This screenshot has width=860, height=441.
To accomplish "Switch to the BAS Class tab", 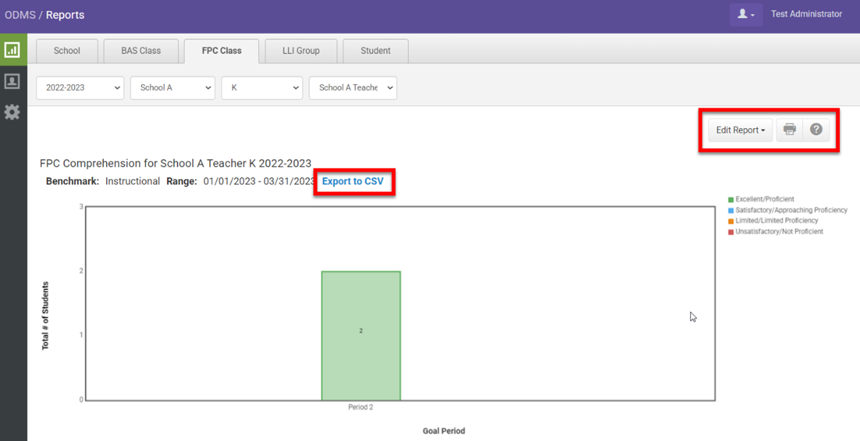I will (x=141, y=51).
